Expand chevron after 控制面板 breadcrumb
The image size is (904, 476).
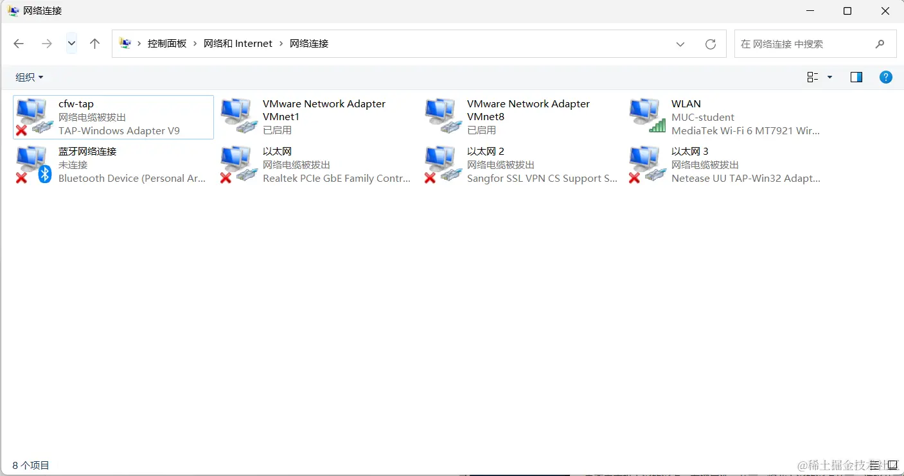195,44
